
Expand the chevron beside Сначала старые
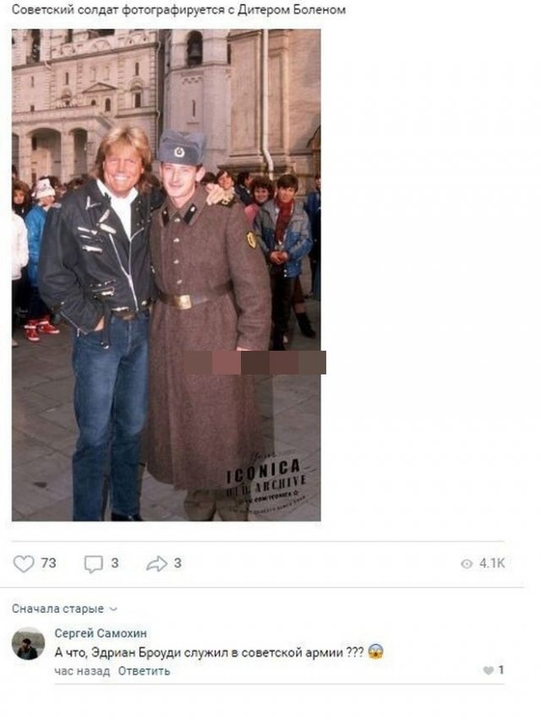coord(113,609)
